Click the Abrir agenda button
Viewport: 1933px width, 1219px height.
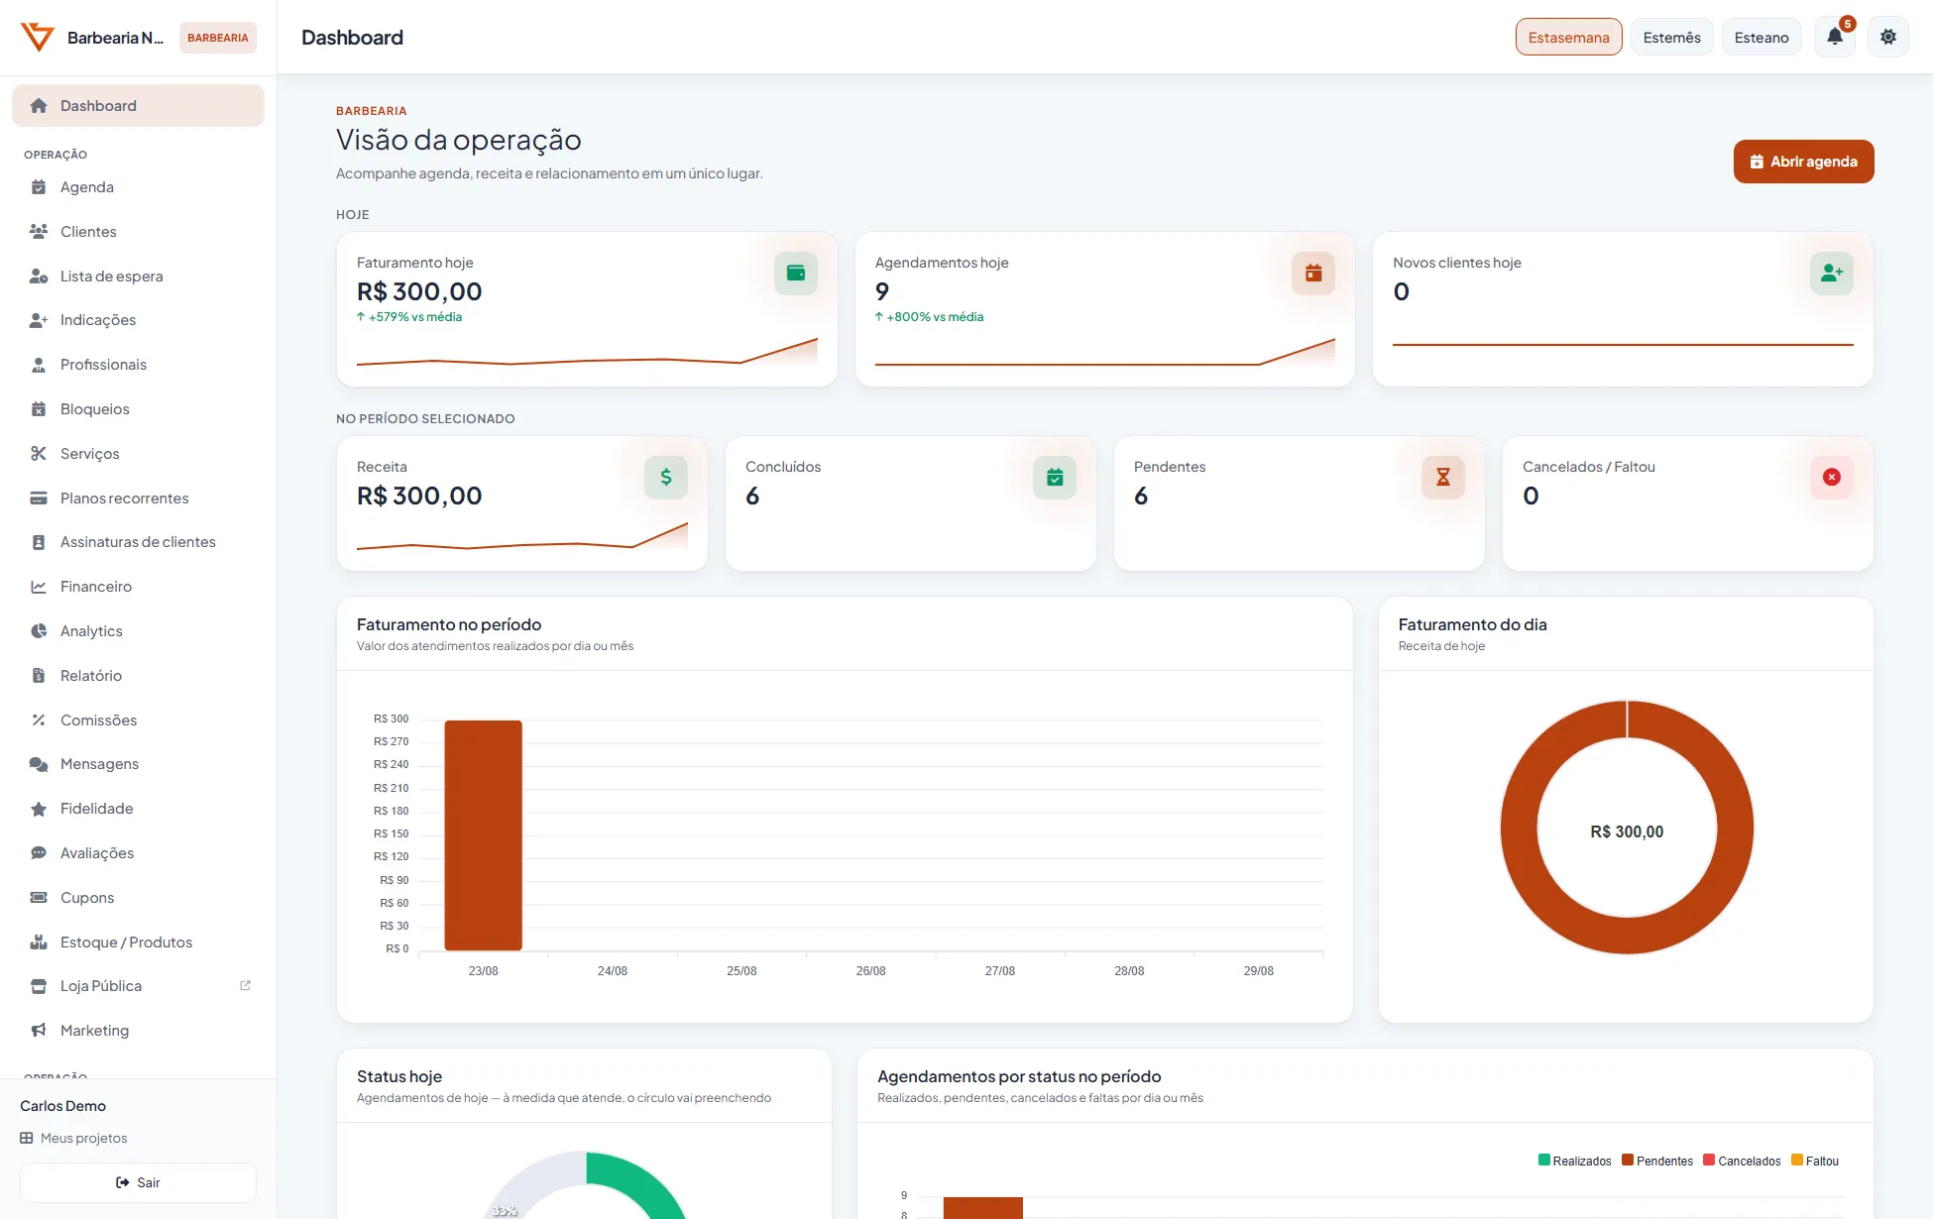pyautogui.click(x=1803, y=162)
